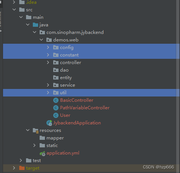Expand the constant package chevron

(48, 55)
